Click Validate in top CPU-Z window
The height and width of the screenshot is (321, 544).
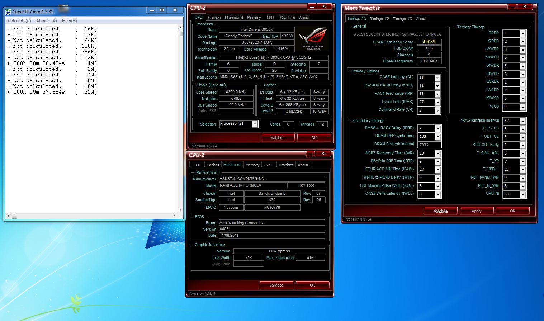click(278, 138)
